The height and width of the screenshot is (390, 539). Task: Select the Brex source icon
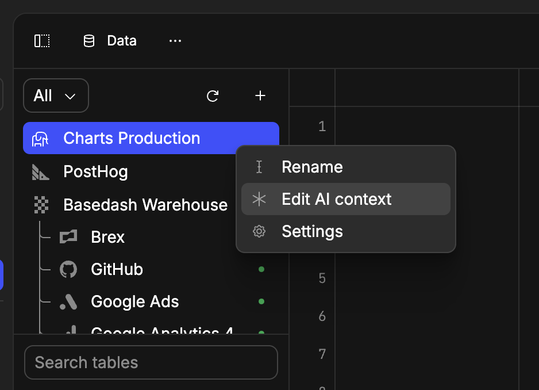[x=68, y=236]
